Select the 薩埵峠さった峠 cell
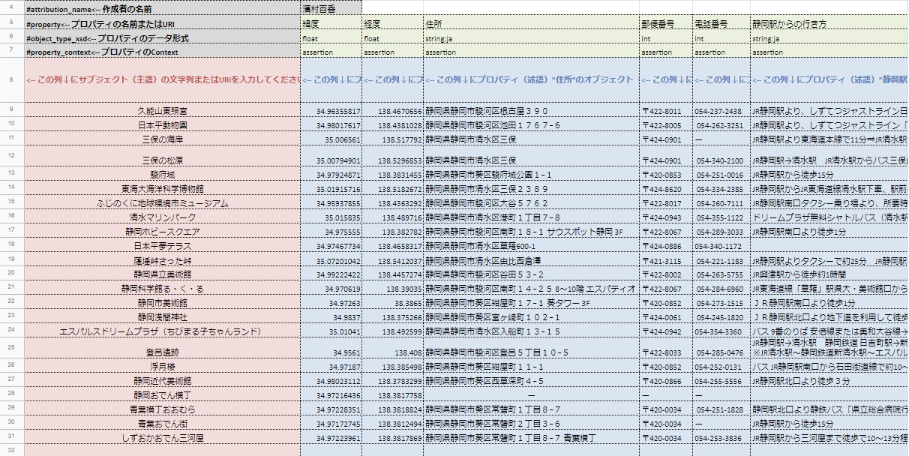 click(162, 260)
